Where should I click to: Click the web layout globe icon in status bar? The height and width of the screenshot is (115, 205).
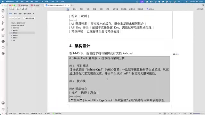point(172,114)
